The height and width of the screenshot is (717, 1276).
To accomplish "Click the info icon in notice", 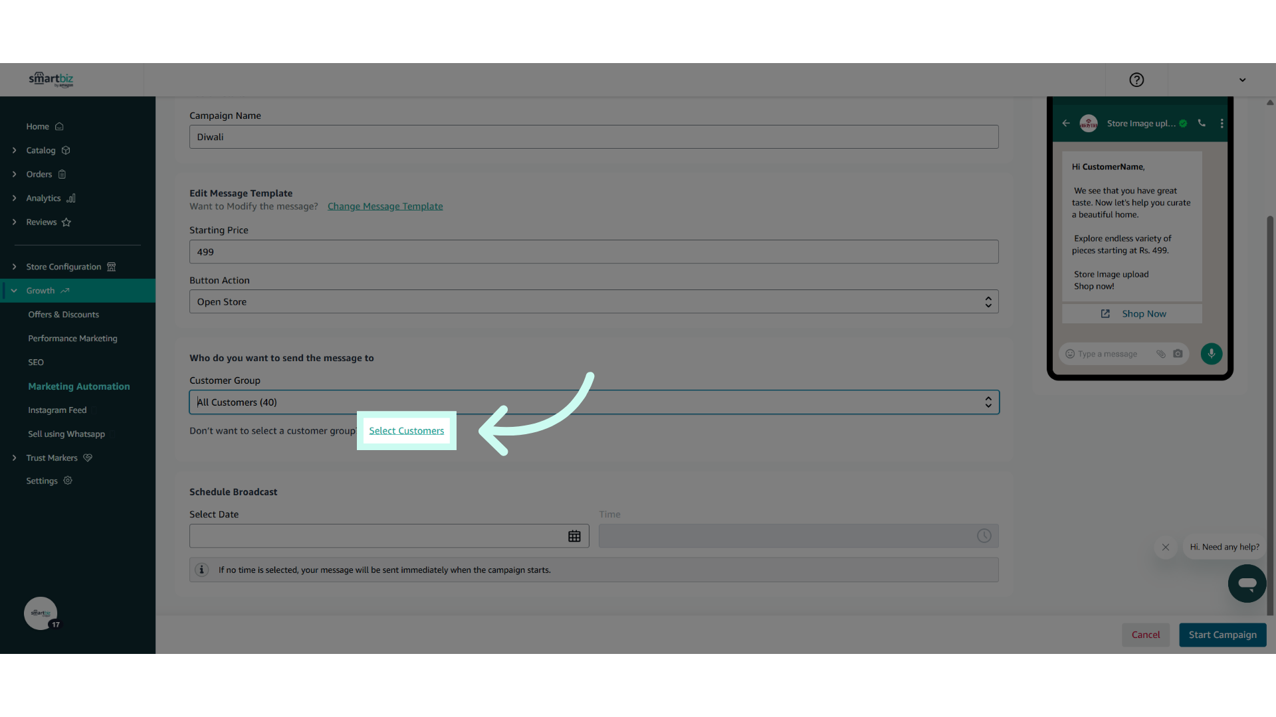I will (x=201, y=570).
